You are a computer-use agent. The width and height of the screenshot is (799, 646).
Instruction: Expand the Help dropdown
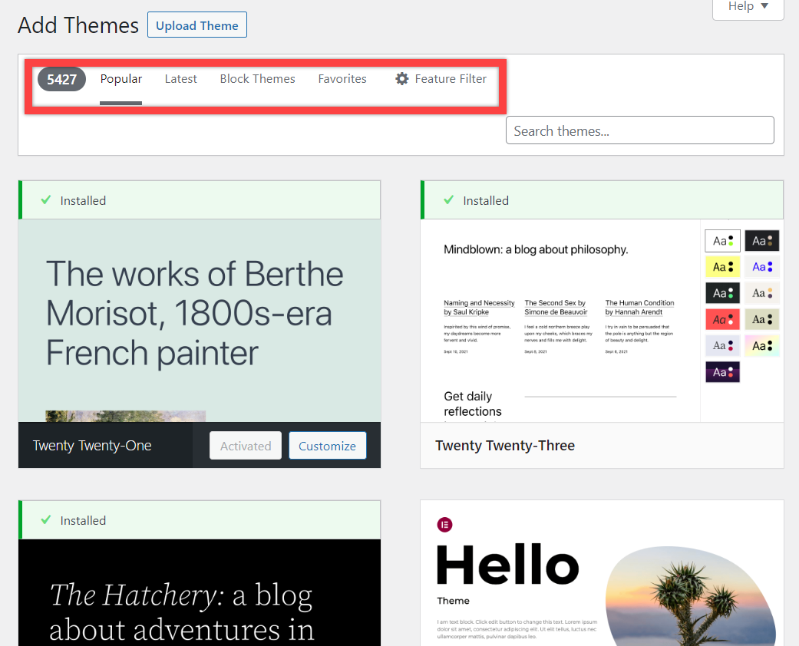[x=748, y=7]
